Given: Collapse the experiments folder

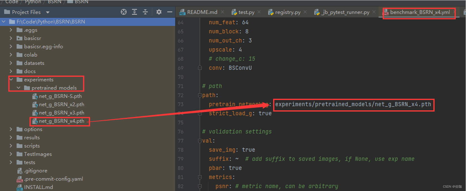Looking at the screenshot, I should pos(11,79).
